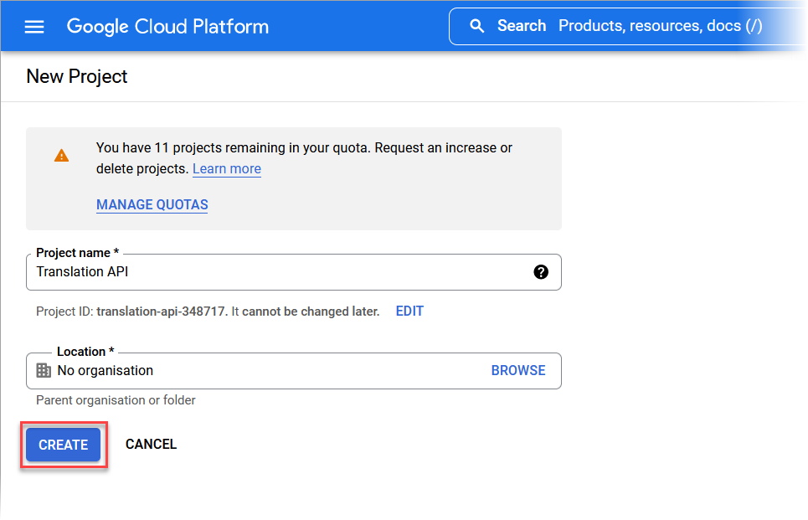This screenshot has height=520, width=808.
Task: Click the Project name field label
Action: [77, 253]
